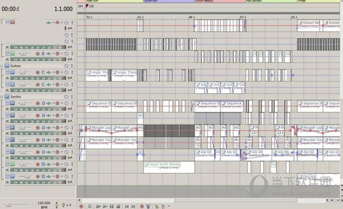Screen dimensions: 343x209
Task: Click the Record button in transport bar
Action: pyautogui.click(x=81, y=206)
